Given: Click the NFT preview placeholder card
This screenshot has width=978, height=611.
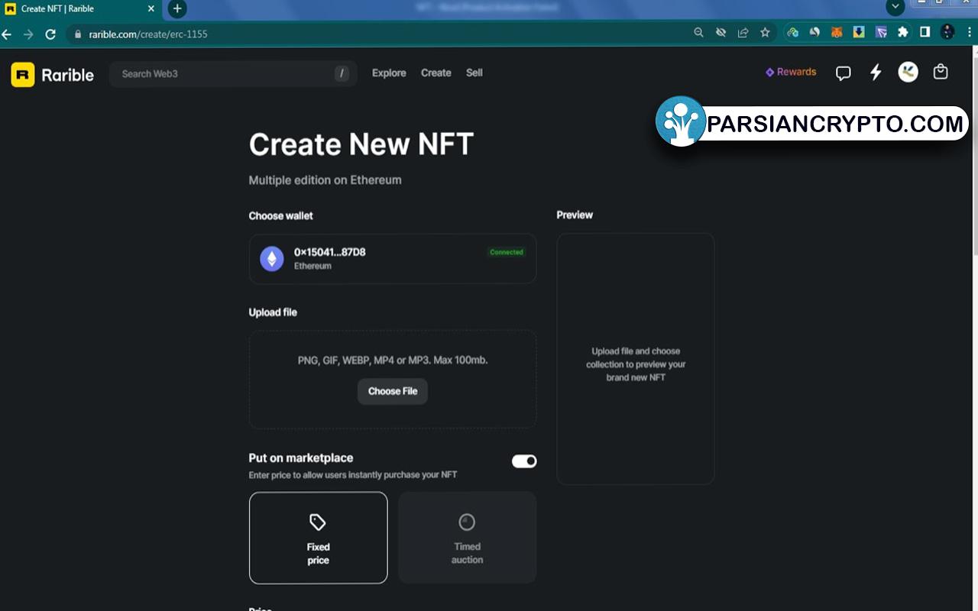Looking at the screenshot, I should click(636, 359).
